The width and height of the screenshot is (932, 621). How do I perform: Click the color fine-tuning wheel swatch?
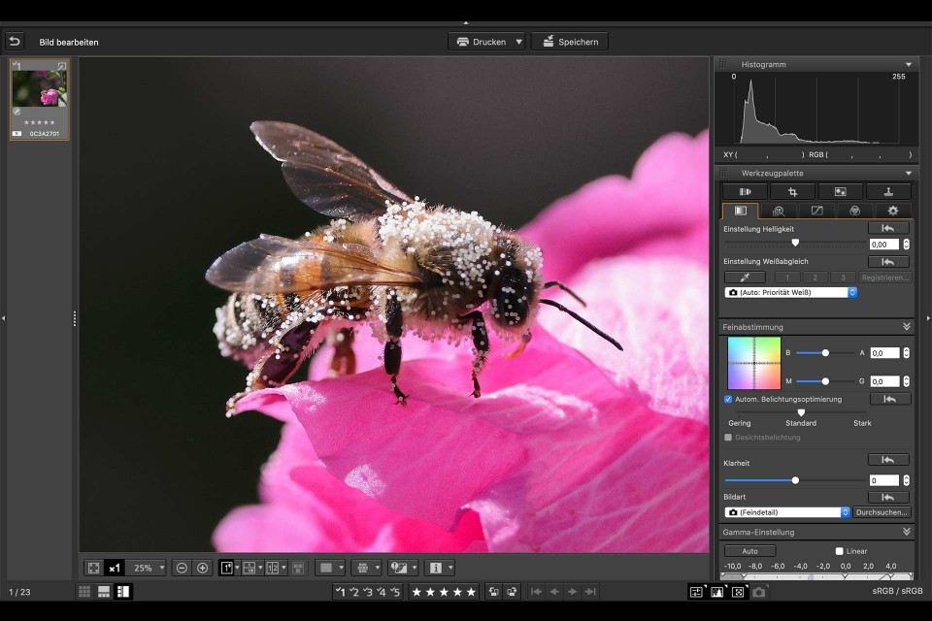point(752,363)
